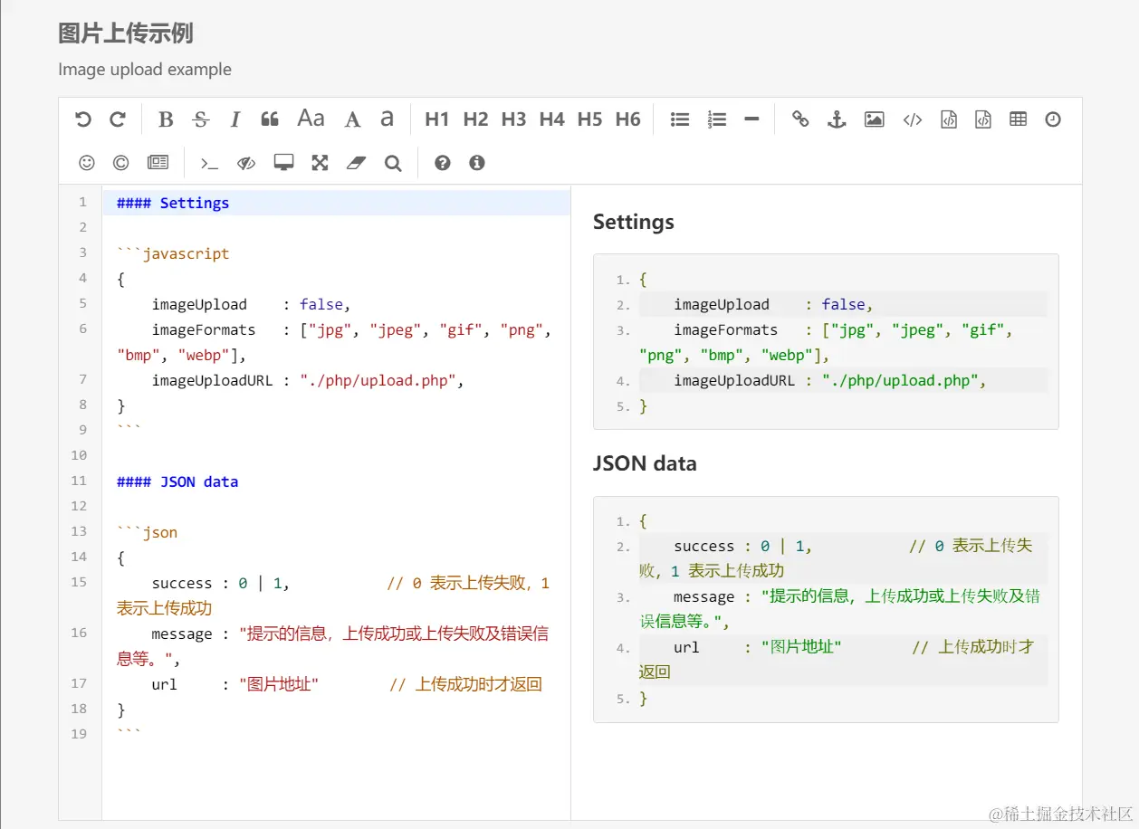1139x829 pixels.
Task: Toggle fullscreen editing mode
Action: point(320,163)
